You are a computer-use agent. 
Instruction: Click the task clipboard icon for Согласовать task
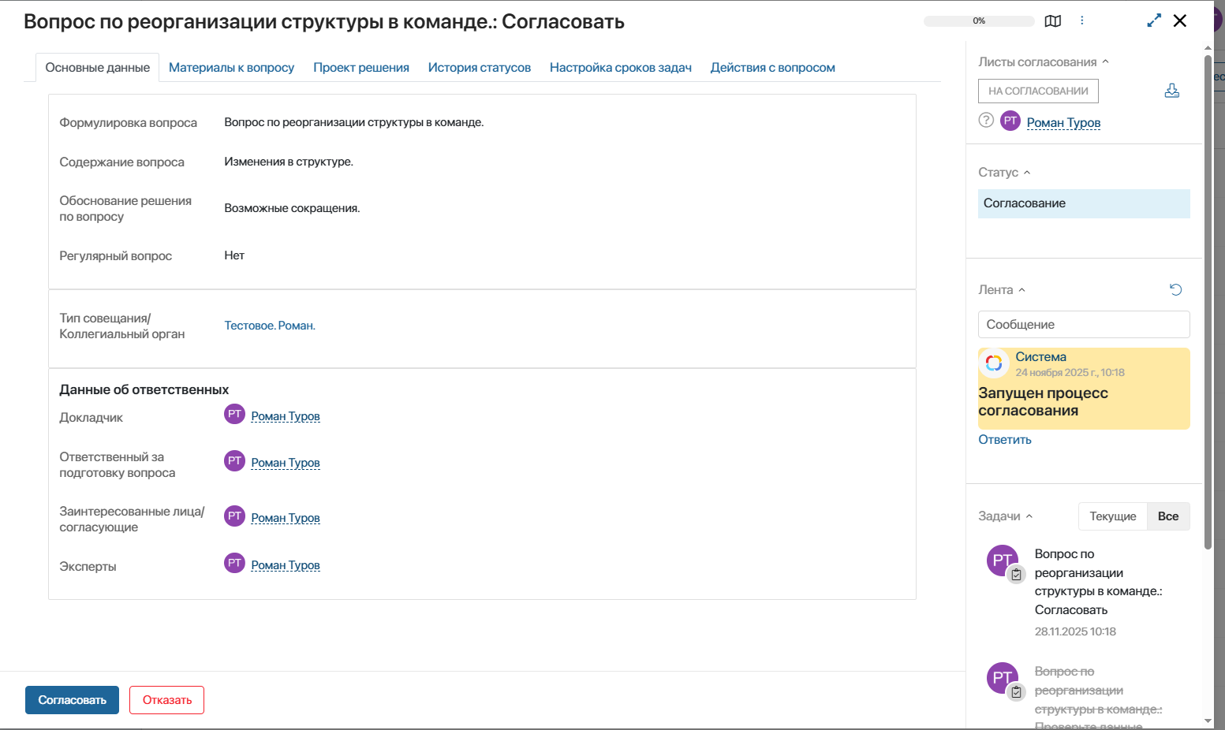tap(1017, 575)
